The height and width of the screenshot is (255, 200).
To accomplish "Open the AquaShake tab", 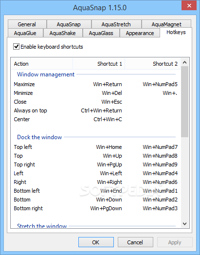I will [x=63, y=33].
